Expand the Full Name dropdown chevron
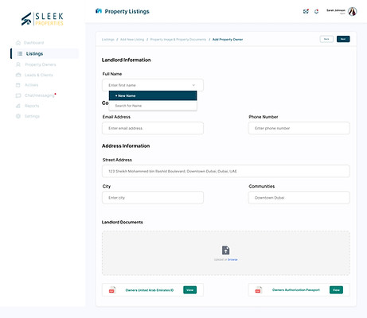367x318 pixels. [x=193, y=85]
